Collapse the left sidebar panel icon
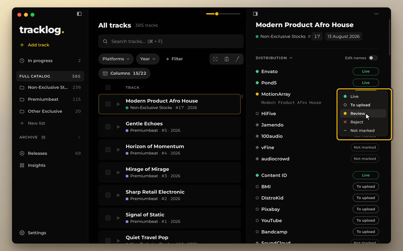Image resolution: width=403 pixels, height=251 pixels. click(x=79, y=14)
